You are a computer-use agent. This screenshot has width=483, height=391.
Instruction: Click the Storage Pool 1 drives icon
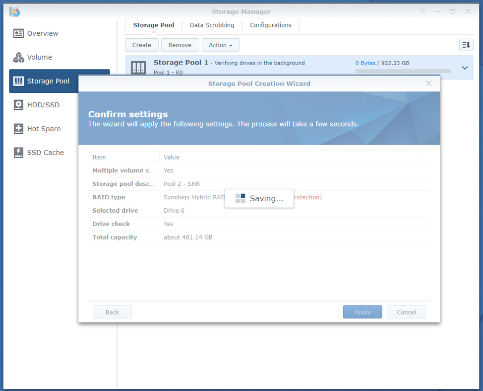click(x=138, y=68)
